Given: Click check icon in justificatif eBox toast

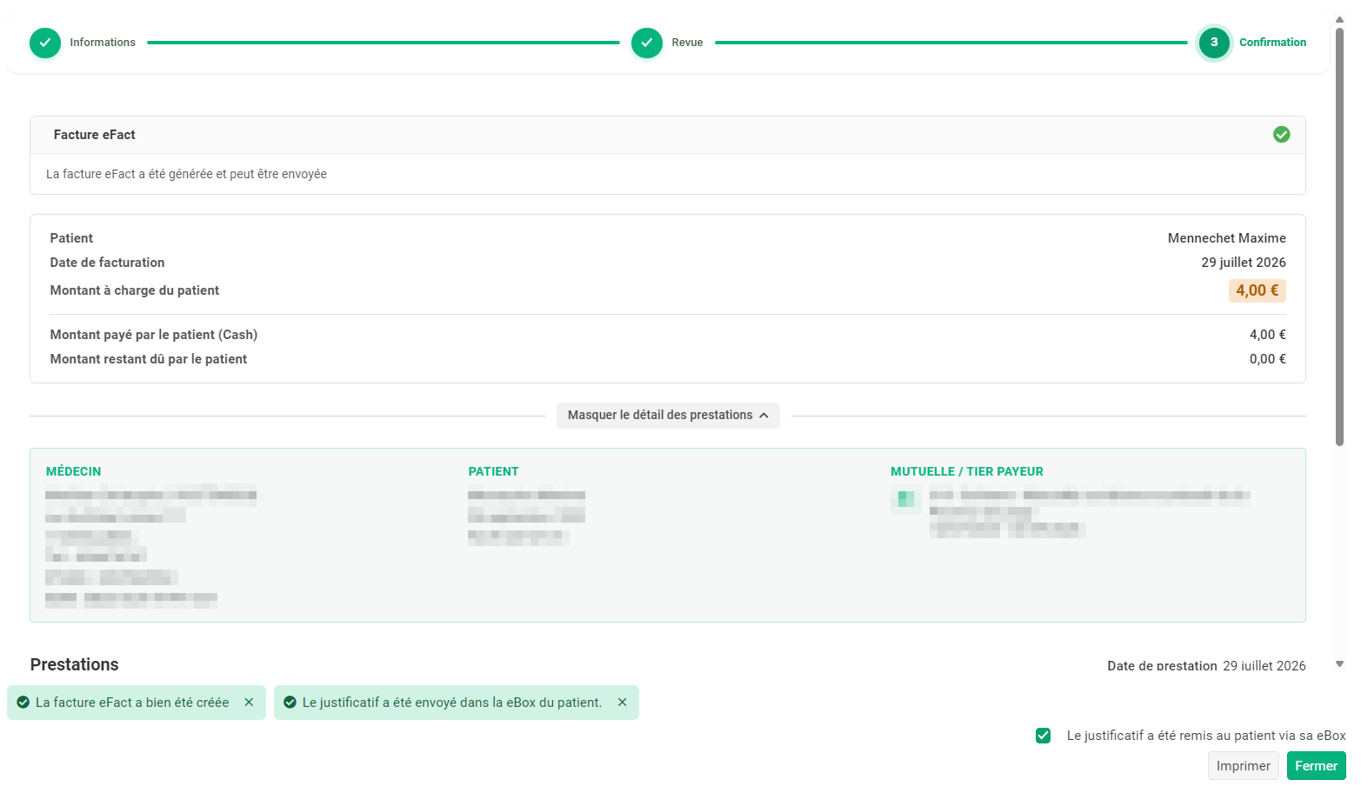Looking at the screenshot, I should [290, 703].
